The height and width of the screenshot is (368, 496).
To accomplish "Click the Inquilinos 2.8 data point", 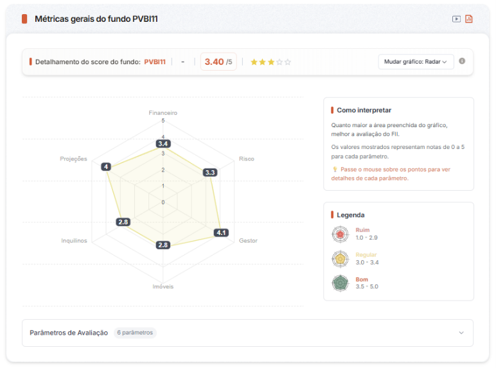I will click(x=123, y=222).
